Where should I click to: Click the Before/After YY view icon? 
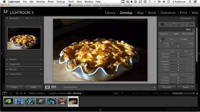point(53,87)
